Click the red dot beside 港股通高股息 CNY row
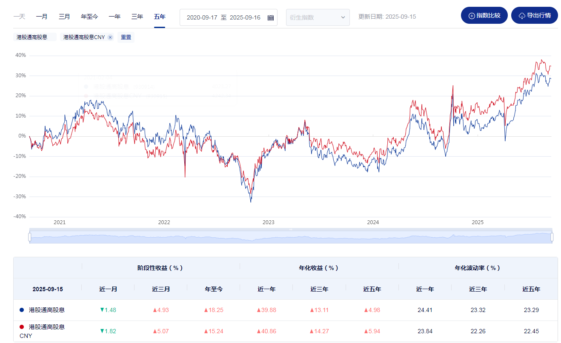The image size is (561, 343). click(22, 327)
